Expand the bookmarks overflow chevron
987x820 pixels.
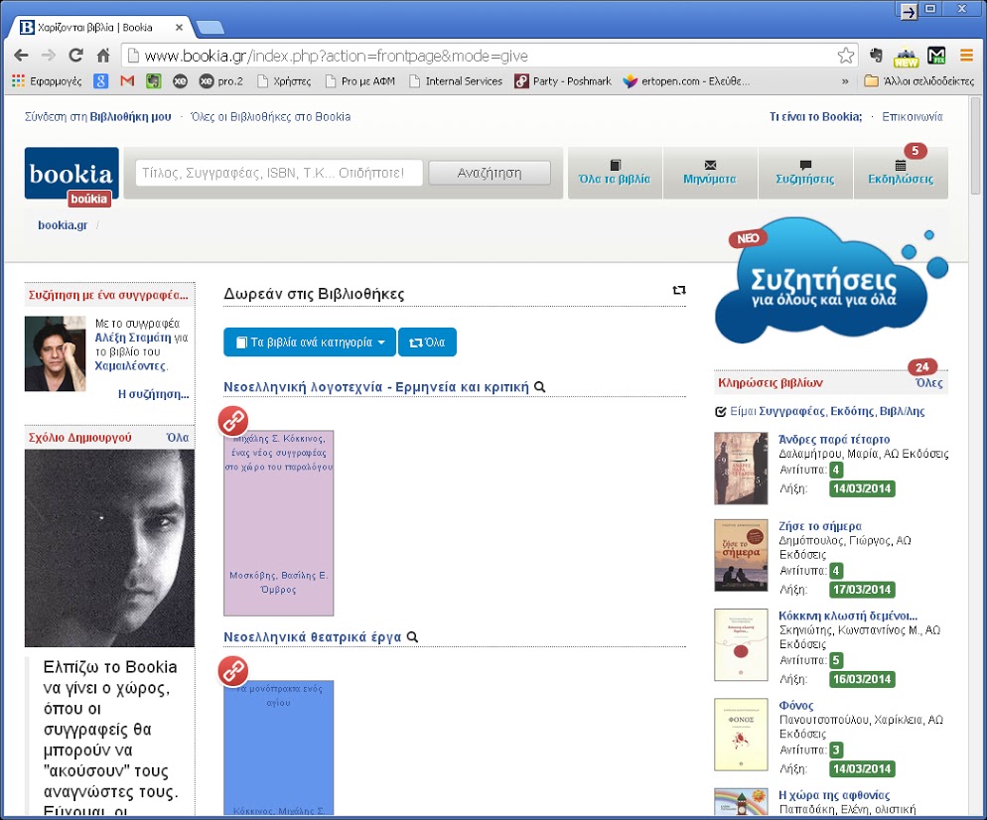pos(845,81)
